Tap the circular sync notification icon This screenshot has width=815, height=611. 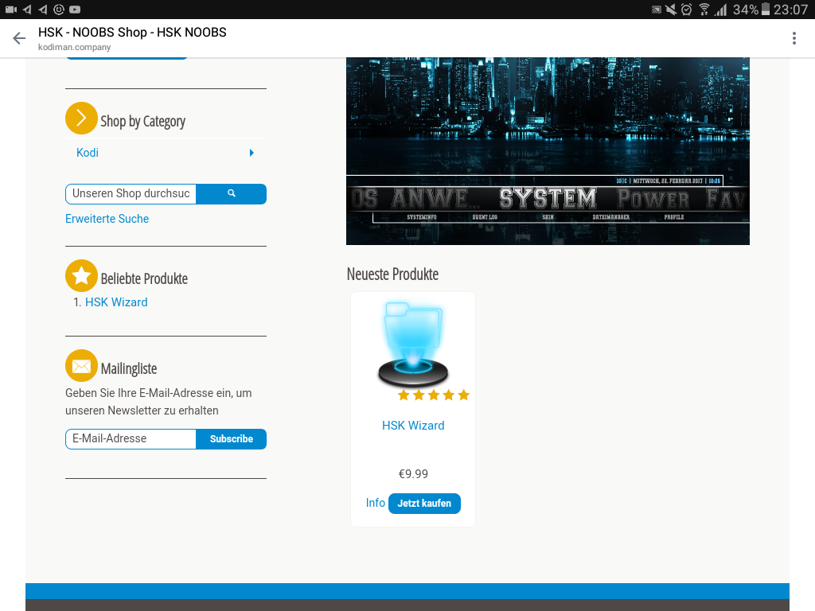point(59,10)
